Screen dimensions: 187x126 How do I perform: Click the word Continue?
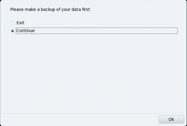pos(26,31)
